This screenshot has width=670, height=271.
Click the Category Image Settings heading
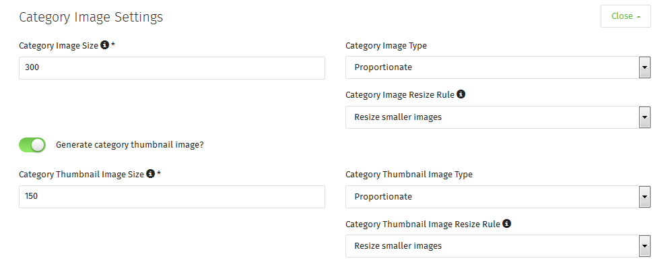[91, 17]
